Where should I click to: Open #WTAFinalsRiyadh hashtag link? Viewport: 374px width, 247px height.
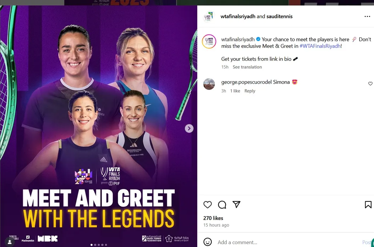[320, 46]
